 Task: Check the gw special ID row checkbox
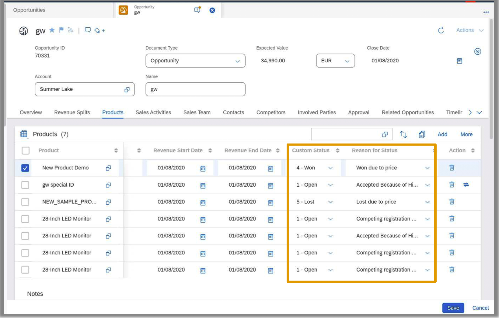click(25, 185)
